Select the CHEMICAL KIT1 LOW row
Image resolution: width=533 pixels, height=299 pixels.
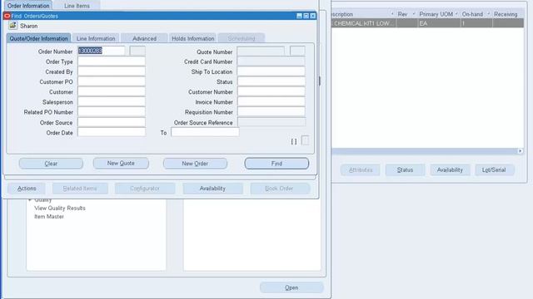[428, 23]
